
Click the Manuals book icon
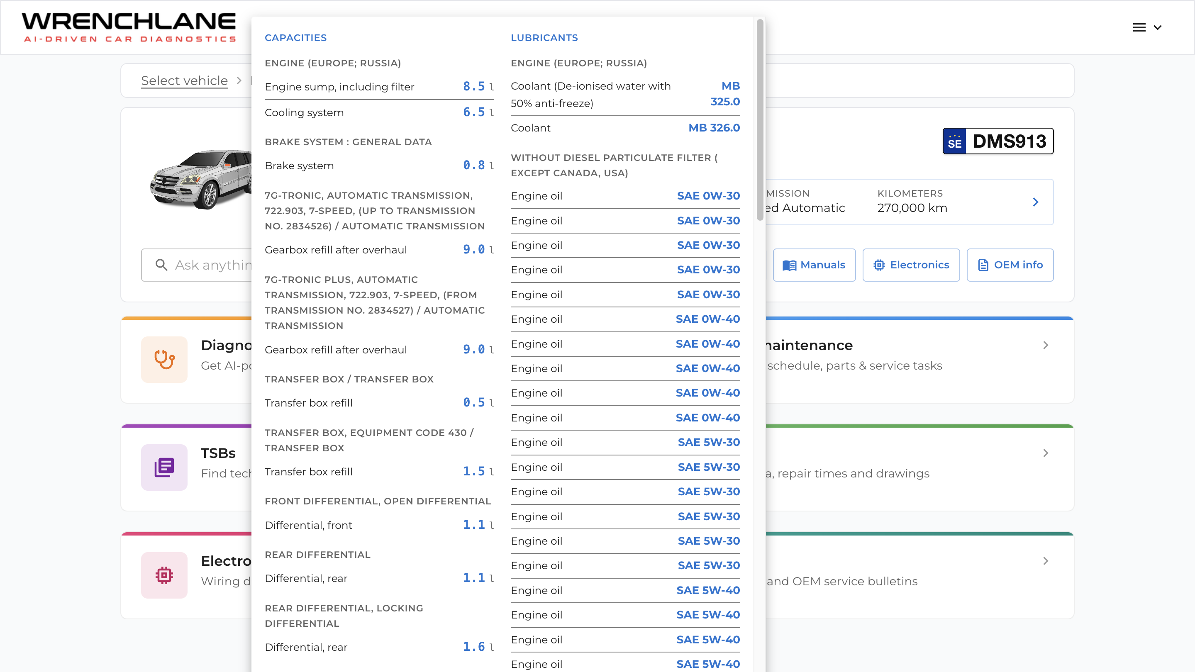click(x=789, y=265)
